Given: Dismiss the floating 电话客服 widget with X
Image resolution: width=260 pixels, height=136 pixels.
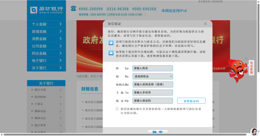Looking at the screenshot, I should point(246,59).
